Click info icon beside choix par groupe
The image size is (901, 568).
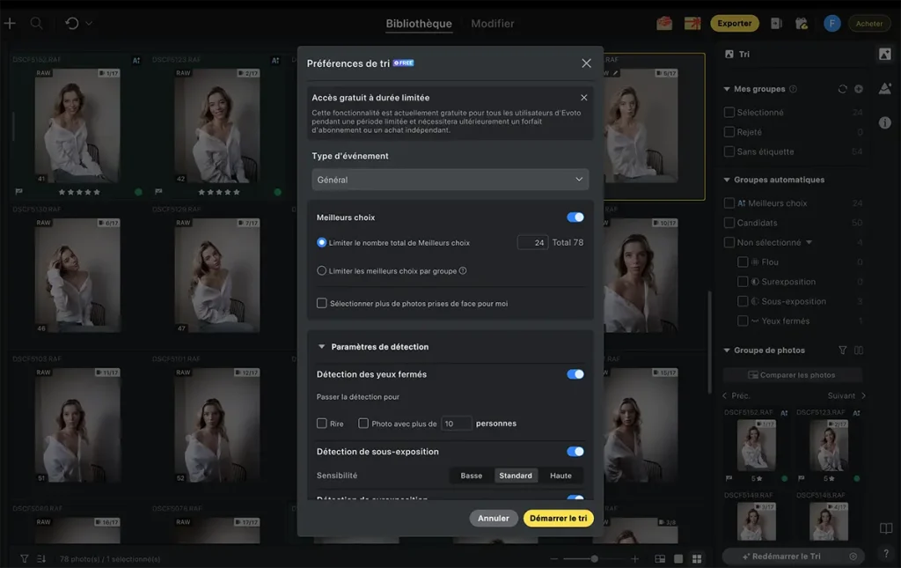pos(463,270)
